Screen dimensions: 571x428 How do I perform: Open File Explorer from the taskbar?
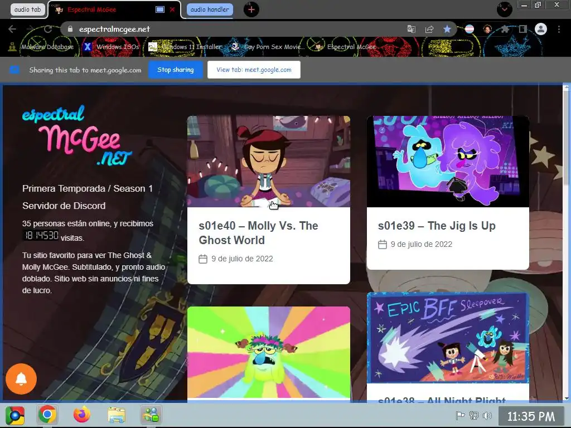click(117, 415)
